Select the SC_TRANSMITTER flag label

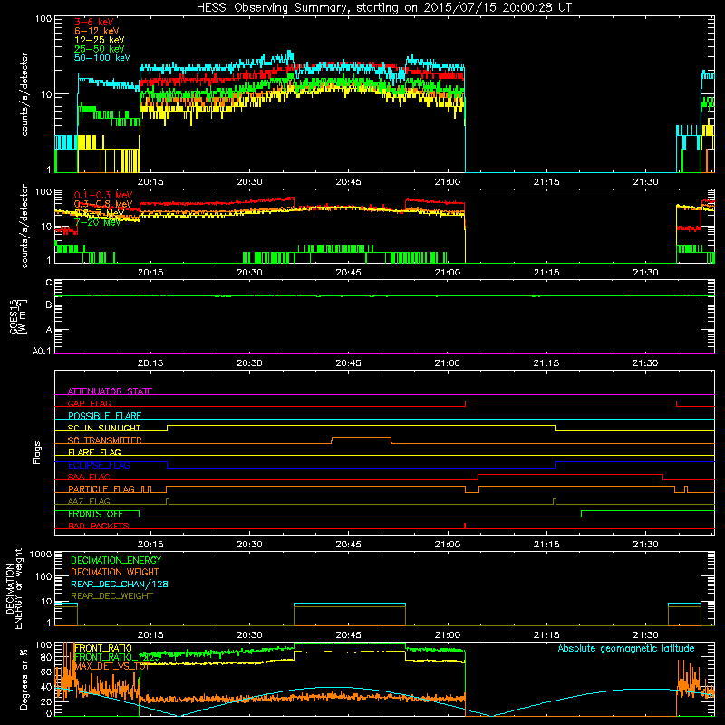(104, 440)
